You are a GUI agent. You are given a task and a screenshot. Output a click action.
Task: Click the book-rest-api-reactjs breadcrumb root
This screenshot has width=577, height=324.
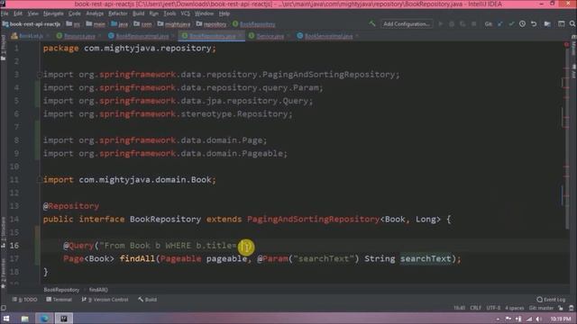(32, 24)
